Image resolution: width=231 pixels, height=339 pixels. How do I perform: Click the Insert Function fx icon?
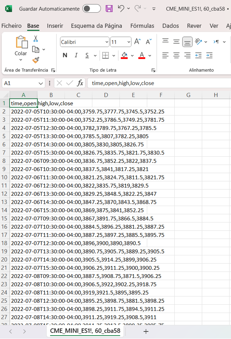click(80, 83)
